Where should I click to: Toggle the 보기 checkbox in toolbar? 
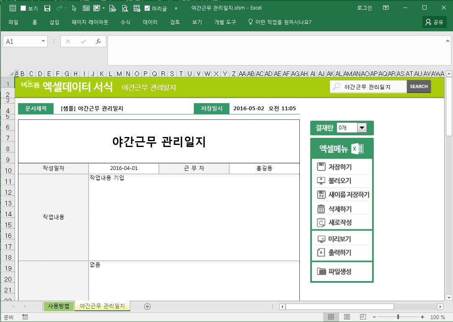point(23,8)
